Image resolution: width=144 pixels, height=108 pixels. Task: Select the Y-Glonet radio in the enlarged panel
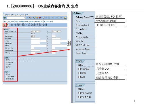[79, 69]
